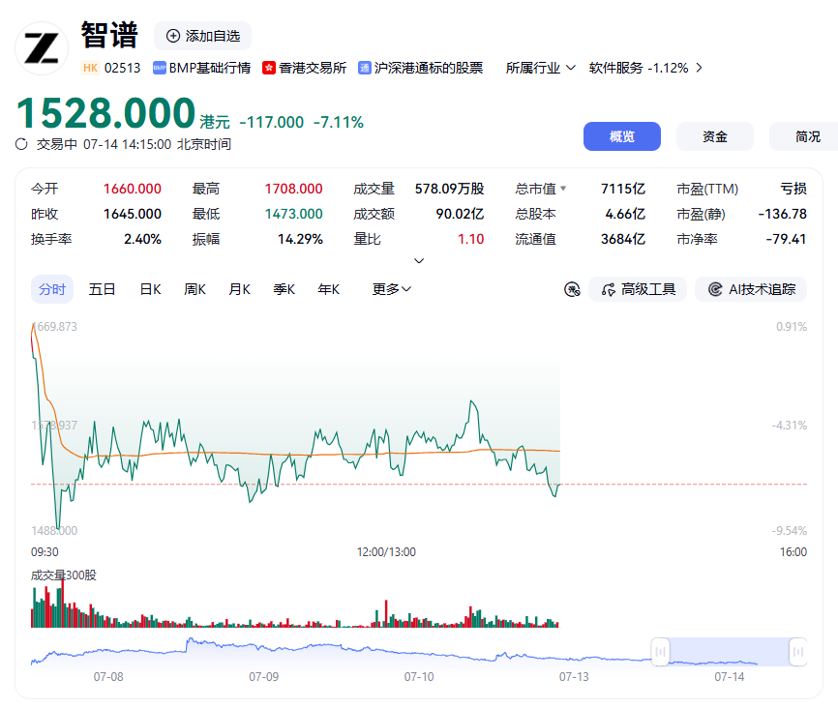Click the stock code 02513
838x708 pixels.
pyautogui.click(x=122, y=68)
